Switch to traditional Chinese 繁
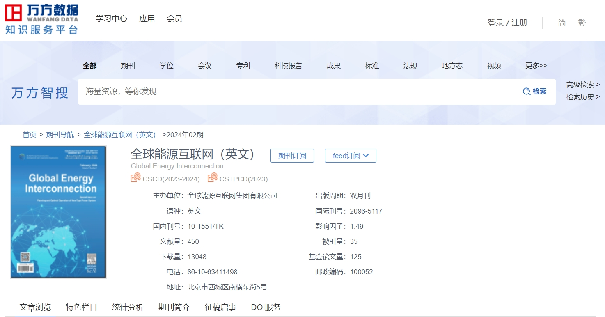Viewport: 605px width, 317px height. point(582,23)
